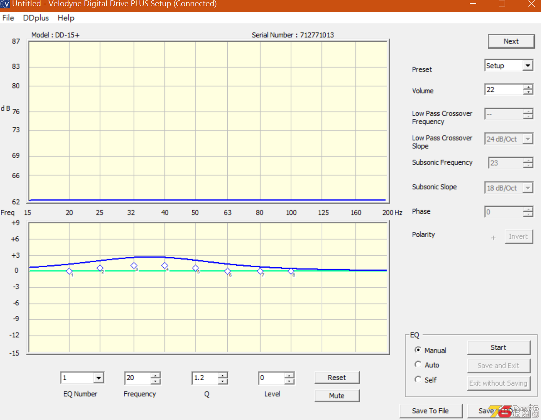Open the Low Pass Crossover Slope dropdown
541x420 pixels.
[528, 139]
